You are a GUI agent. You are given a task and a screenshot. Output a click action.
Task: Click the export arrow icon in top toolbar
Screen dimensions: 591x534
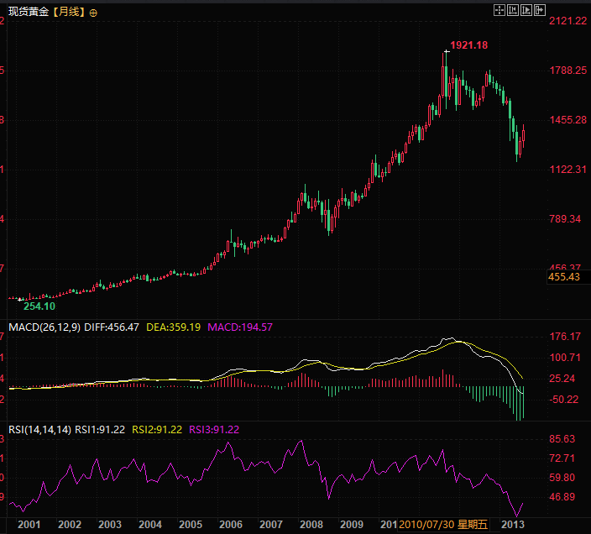[x=541, y=10]
